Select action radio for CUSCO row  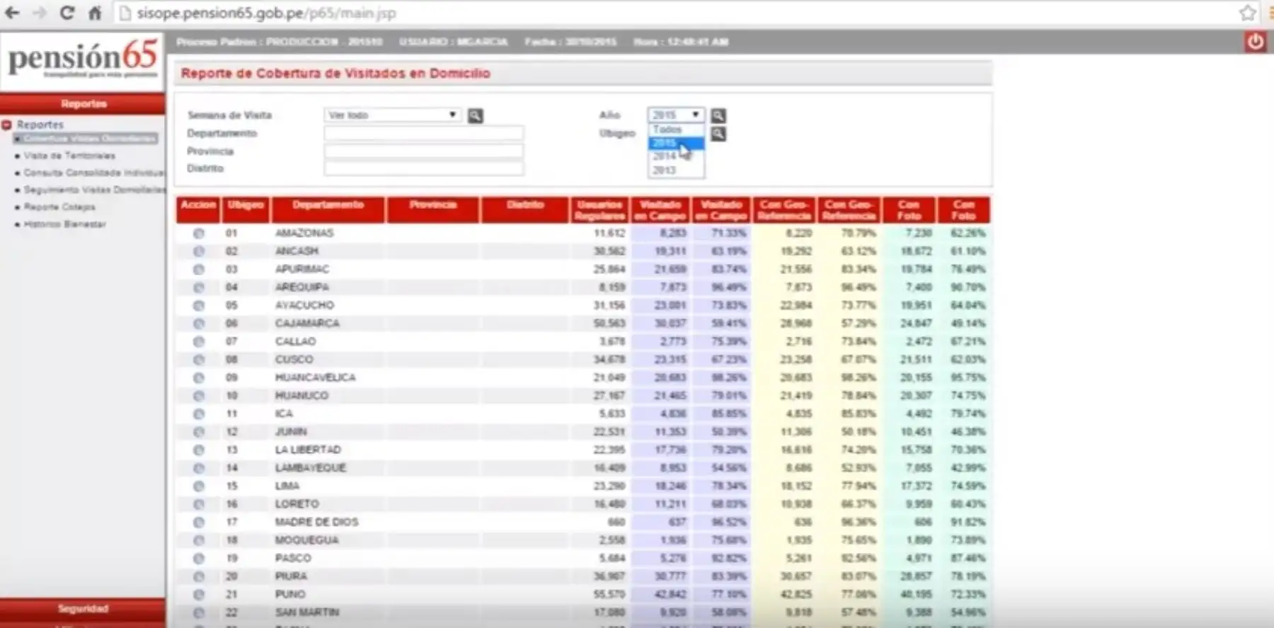(x=198, y=360)
